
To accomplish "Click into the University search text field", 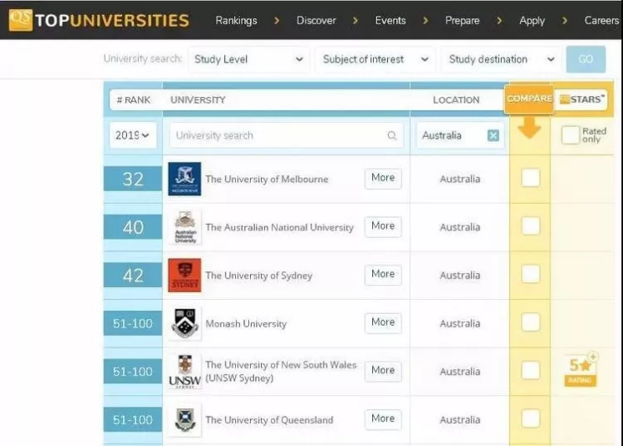I will [276, 135].
